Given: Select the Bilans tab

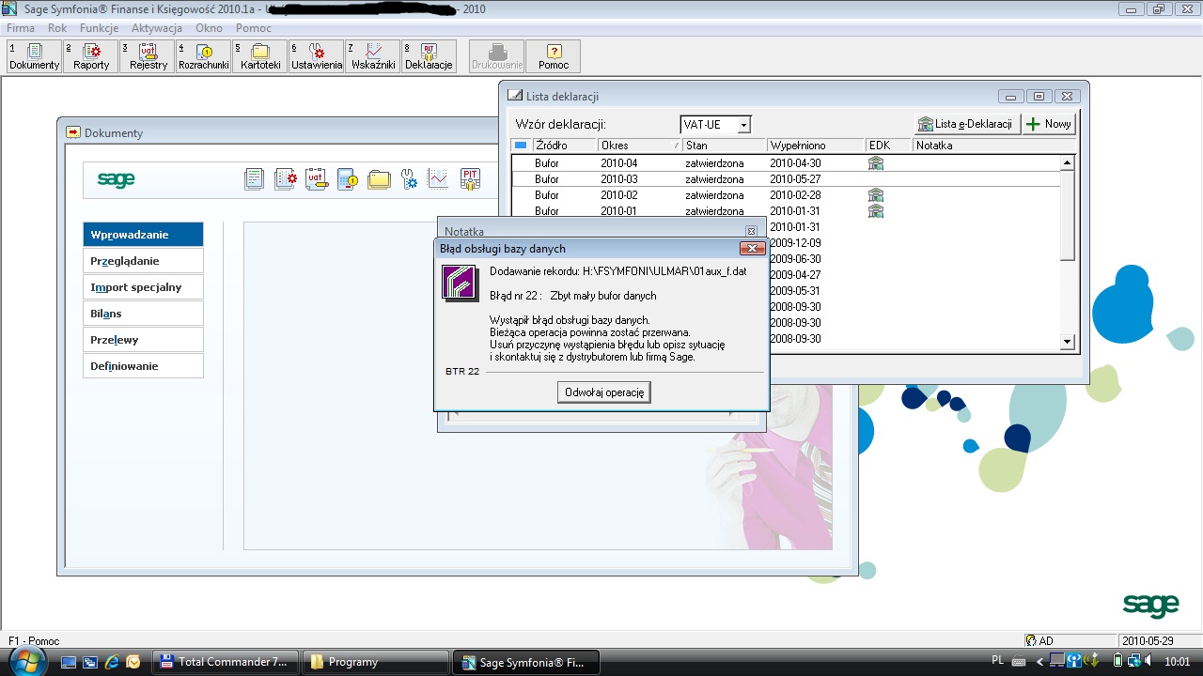Looking at the screenshot, I should point(143,314).
